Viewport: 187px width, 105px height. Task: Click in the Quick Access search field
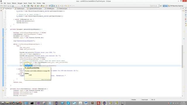pos(154,6)
